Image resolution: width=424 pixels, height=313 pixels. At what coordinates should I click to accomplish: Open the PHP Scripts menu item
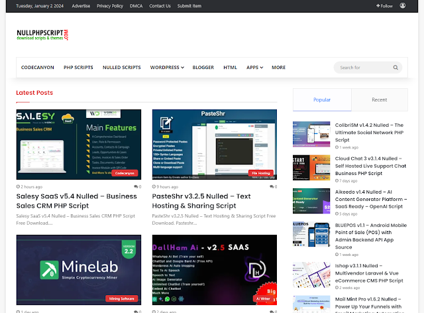[x=78, y=68]
